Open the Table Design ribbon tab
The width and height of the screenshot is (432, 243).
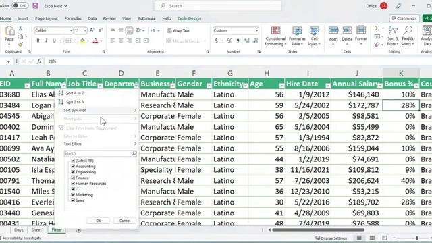[x=189, y=18]
